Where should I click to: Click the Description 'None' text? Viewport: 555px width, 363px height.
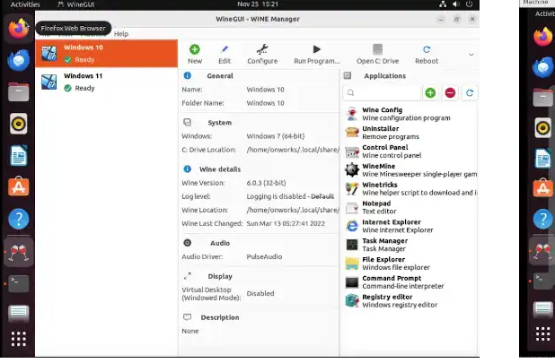pos(190,331)
